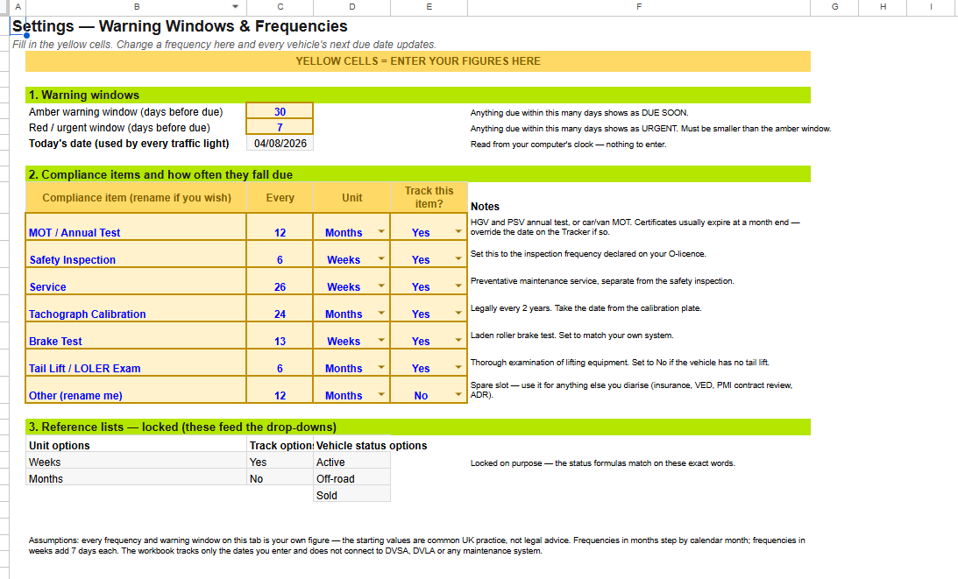Select the 'No' track option cell in reference lists
958x579 pixels.
tap(280, 478)
